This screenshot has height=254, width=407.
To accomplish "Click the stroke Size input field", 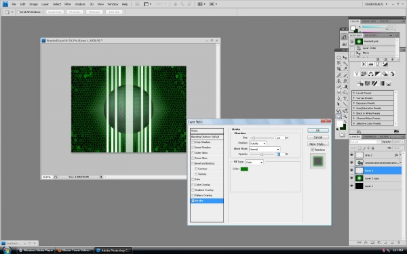I will click(280, 138).
